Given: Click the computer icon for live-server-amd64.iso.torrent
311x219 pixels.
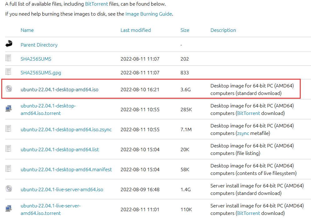Looking at the screenshot, I should (9, 208).
